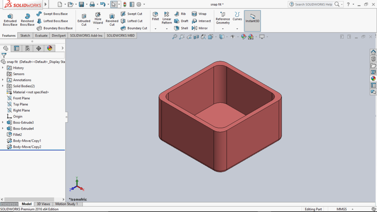
Task: Click Search SOLIDWORKS Help field
Action: 314,4
